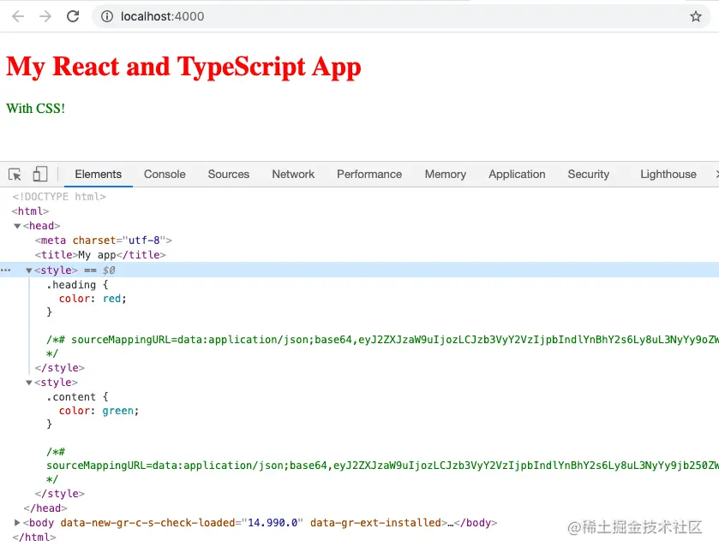Click the three-dot menu beside selected style row
Screen dimensions: 719x552
pyautogui.click(x=5, y=270)
